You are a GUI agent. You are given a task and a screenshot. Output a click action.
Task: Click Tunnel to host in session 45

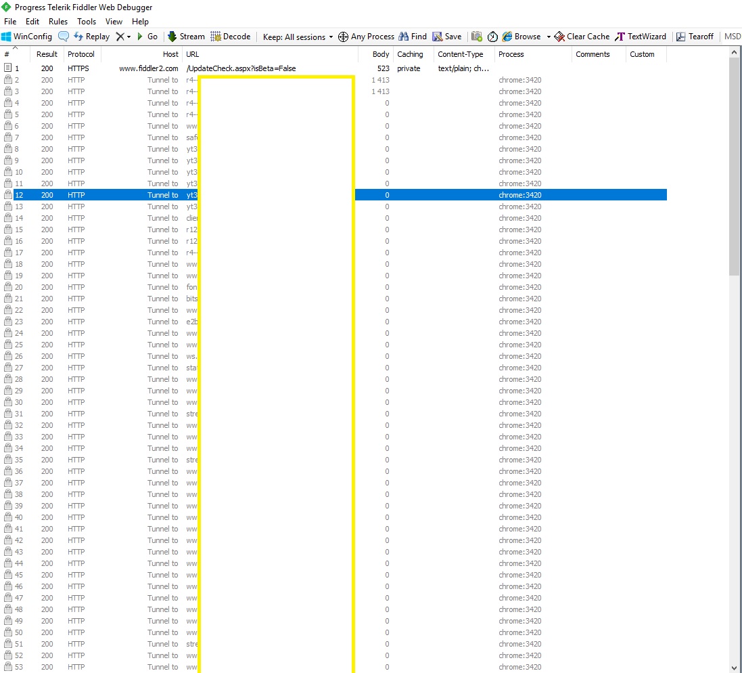[162, 575]
